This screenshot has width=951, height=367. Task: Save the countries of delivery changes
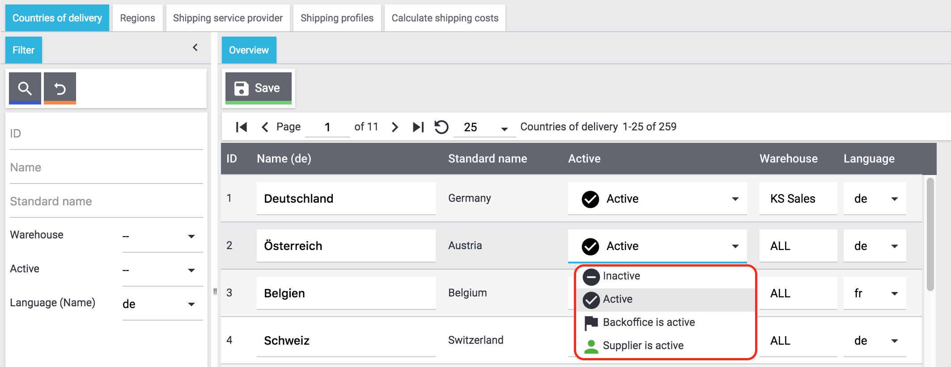point(259,88)
